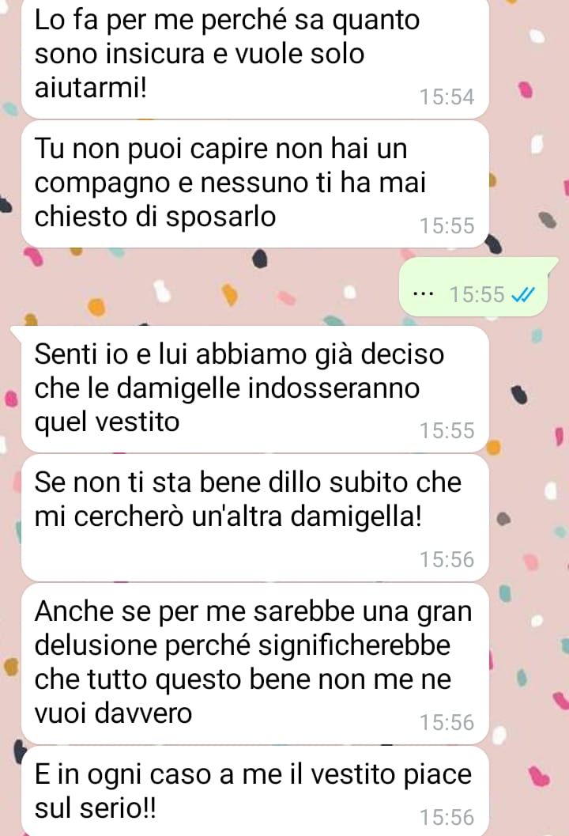Image resolution: width=569 pixels, height=836 pixels.
Task: Click the blue double-check read receipt icon
Action: coord(522,294)
